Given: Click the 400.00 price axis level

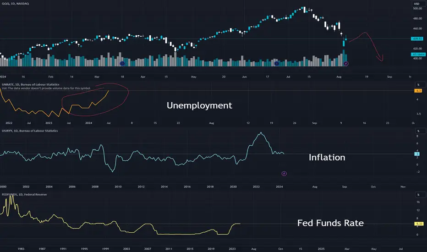Looking at the screenshot, I should [417, 58].
